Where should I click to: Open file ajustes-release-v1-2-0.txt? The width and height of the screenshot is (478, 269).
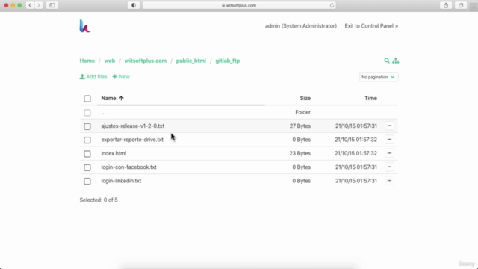point(133,126)
